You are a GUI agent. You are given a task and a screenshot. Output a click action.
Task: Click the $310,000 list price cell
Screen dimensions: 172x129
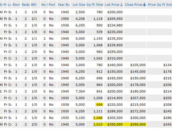115,58
